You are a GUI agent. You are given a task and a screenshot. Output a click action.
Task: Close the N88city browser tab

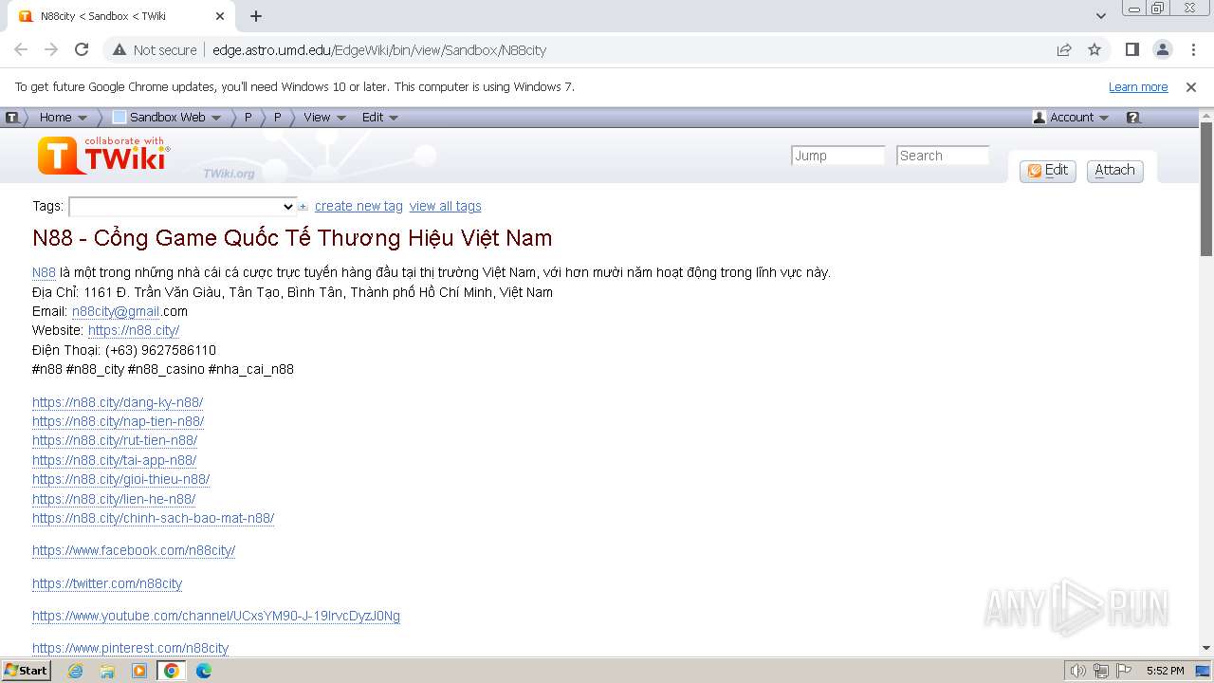point(220,16)
